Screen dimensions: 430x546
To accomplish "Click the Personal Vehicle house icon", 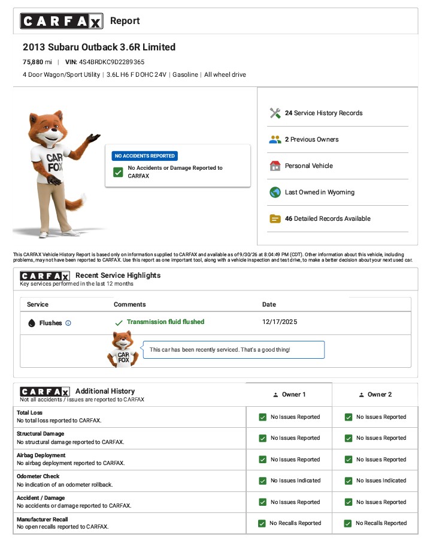I will click(275, 166).
